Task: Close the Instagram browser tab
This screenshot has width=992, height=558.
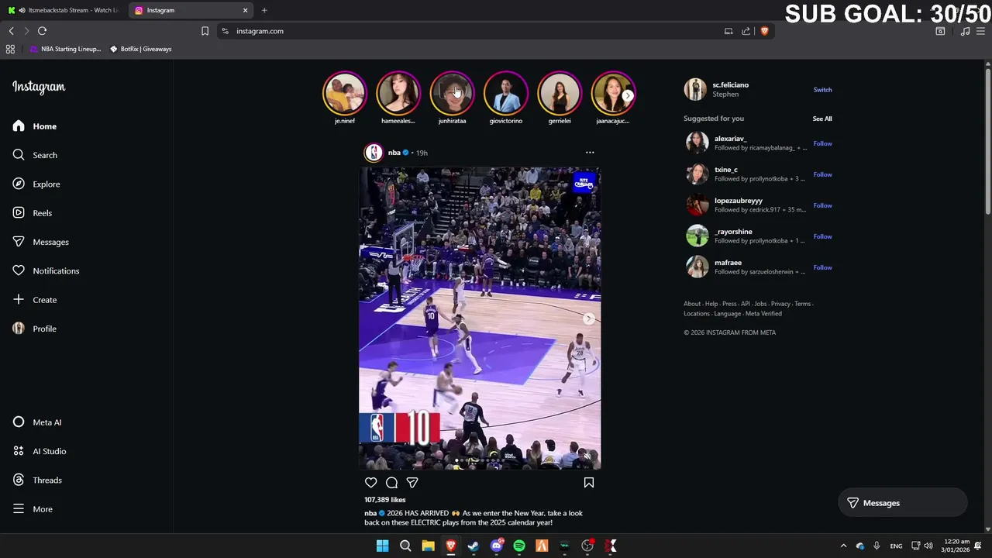Action: (246, 10)
